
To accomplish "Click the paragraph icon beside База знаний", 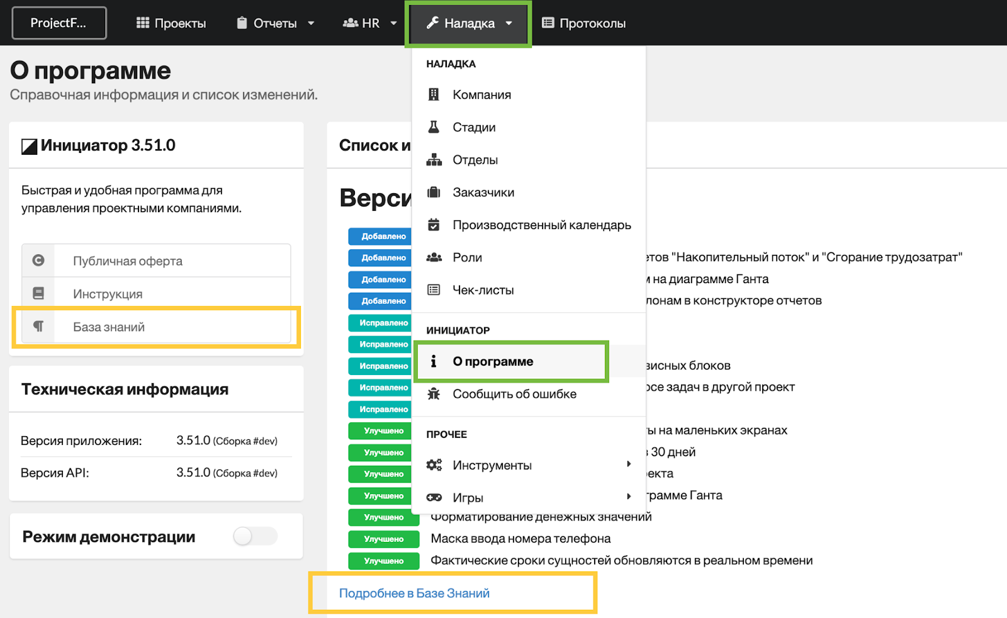I will [38, 326].
